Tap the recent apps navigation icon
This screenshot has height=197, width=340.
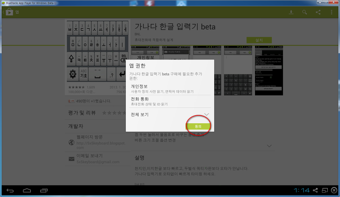44,191
